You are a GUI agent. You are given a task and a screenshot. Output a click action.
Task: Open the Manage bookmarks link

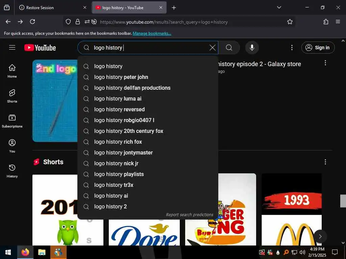point(152,33)
